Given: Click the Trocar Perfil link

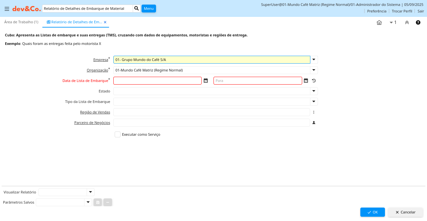Looking at the screenshot, I should (402, 11).
